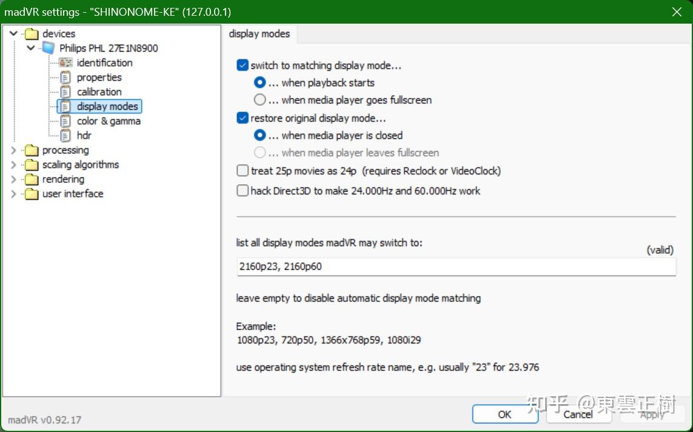The height and width of the screenshot is (432, 693).
Task: Select when media player goes fullscreen
Action: pyautogui.click(x=260, y=100)
